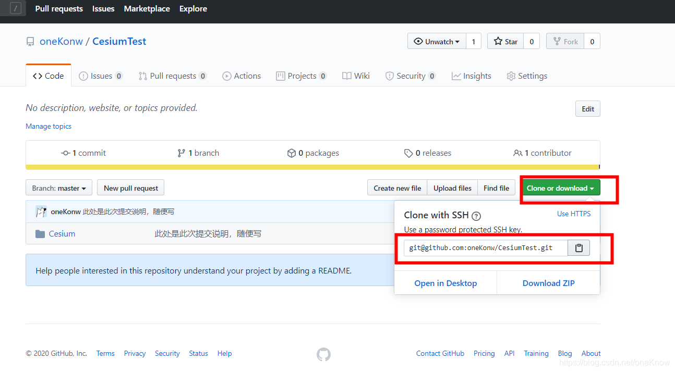Screen dimensions: 675x372
Task: Open the footer Terms link
Action: pyautogui.click(x=105, y=353)
